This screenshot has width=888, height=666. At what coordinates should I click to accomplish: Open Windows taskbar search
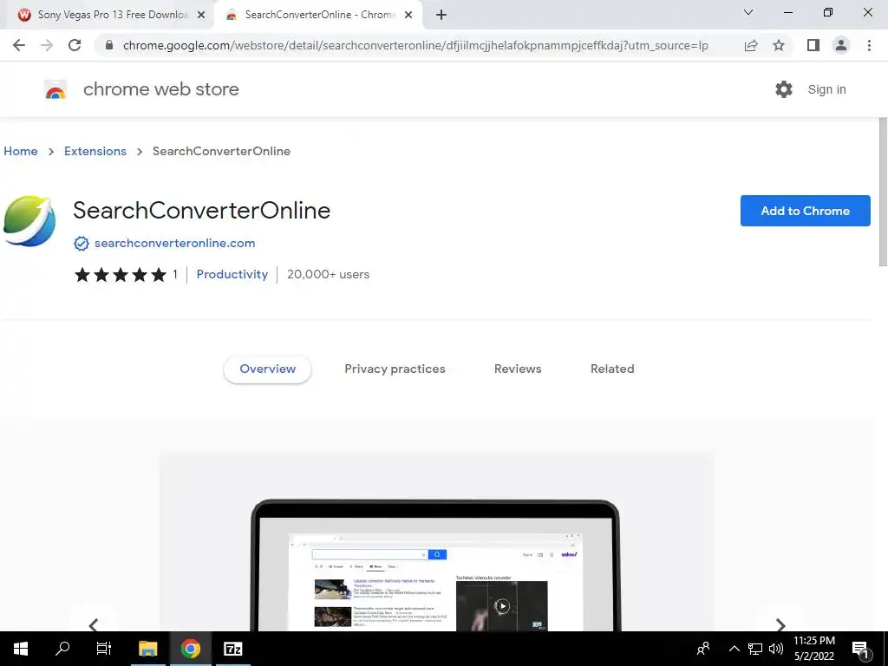(x=62, y=649)
